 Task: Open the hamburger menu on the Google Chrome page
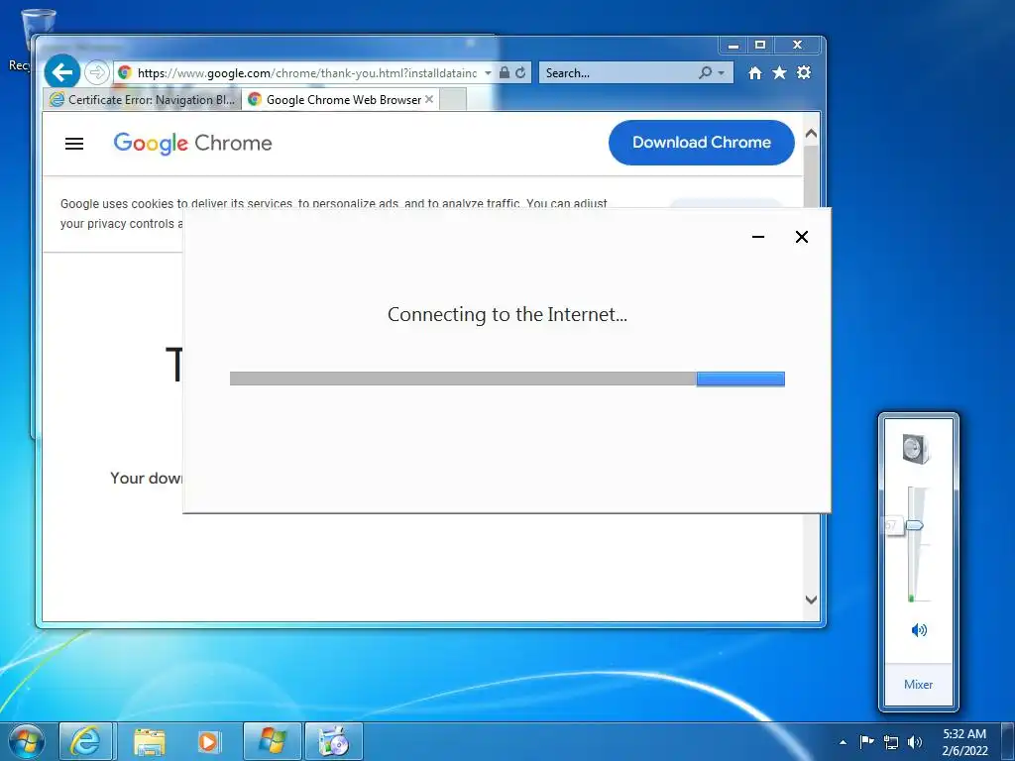tap(74, 144)
